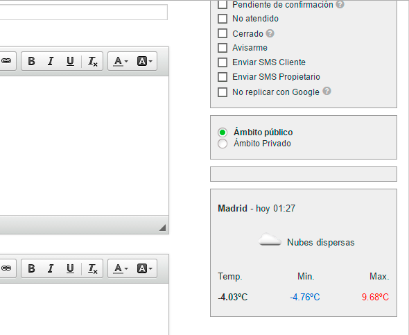409x335 pixels.
Task: Click help icon beside Cerrado
Action: click(x=270, y=33)
